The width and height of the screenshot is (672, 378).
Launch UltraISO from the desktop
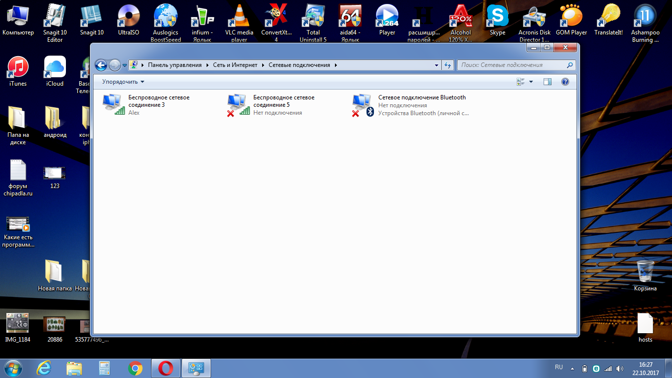[129, 20]
